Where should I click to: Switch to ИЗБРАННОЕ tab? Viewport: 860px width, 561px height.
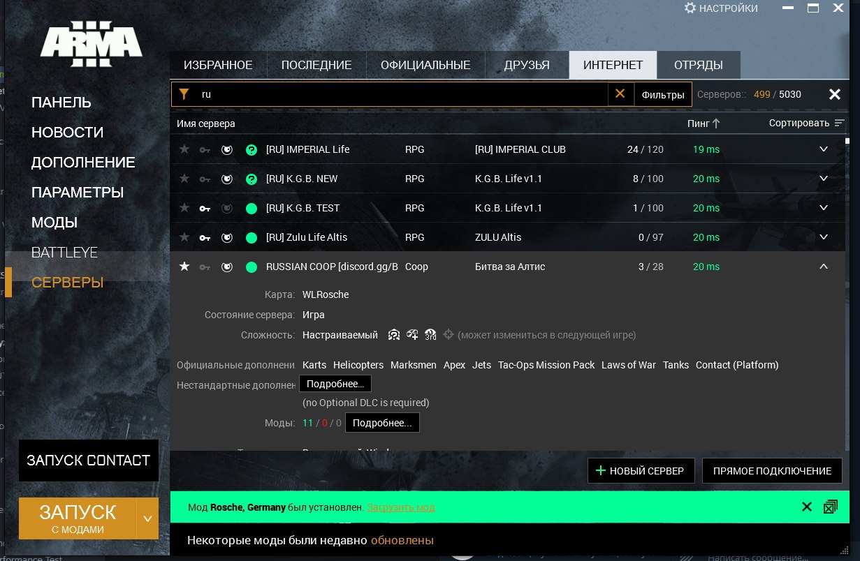(218, 65)
